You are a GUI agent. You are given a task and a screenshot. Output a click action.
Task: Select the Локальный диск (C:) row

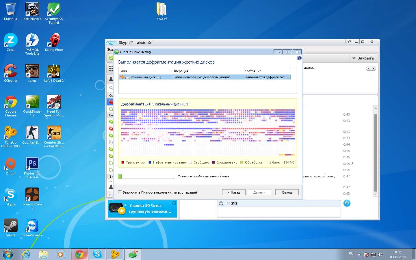point(205,77)
